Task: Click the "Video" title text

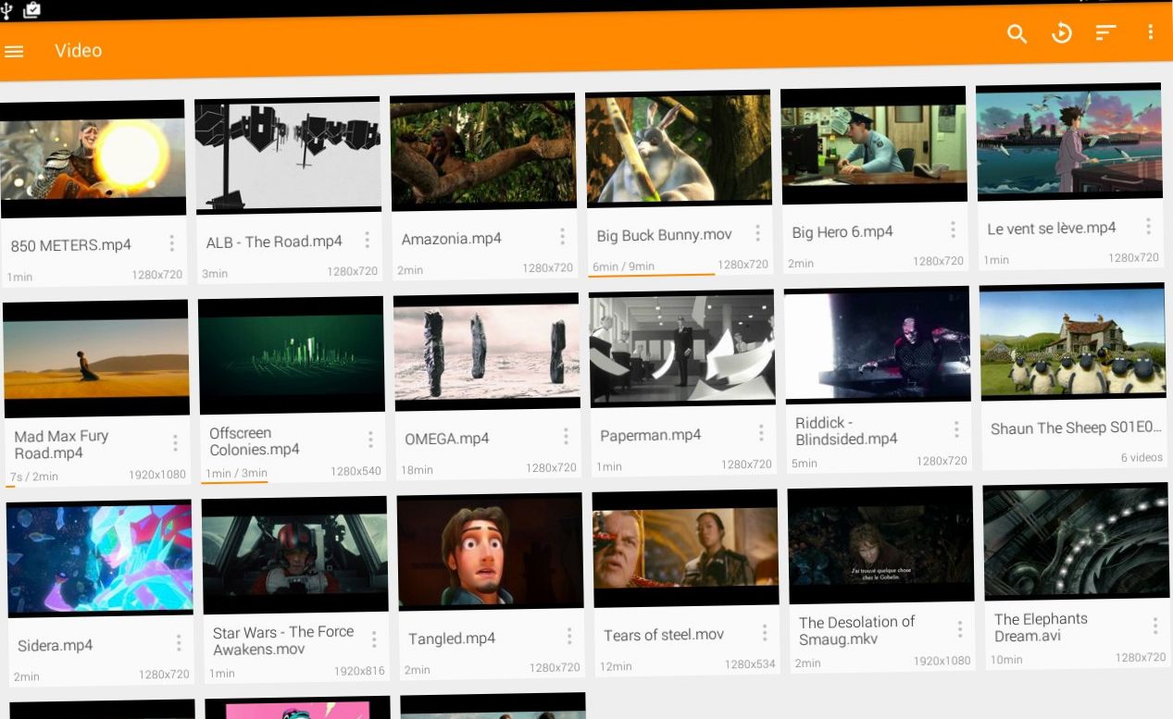Action: [78, 50]
